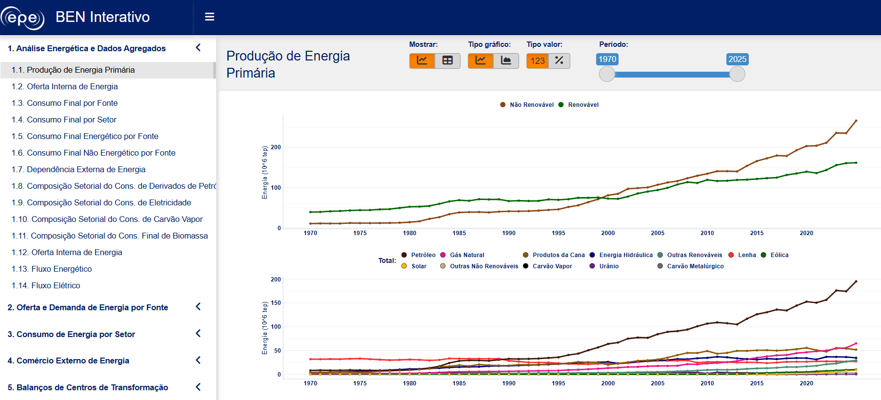Expand Consumo de Energia por Setor
881x400 pixels.
198,334
